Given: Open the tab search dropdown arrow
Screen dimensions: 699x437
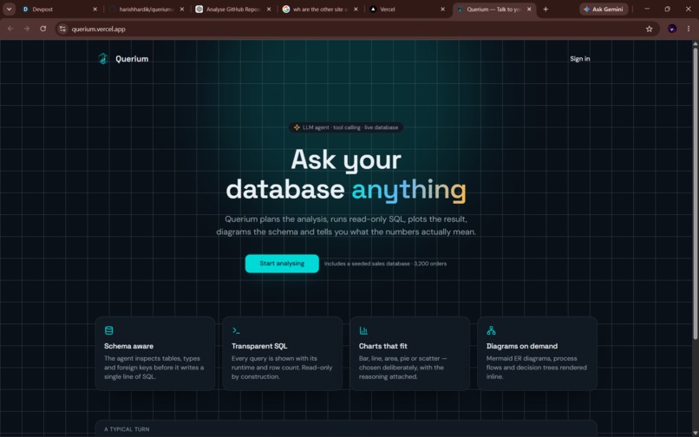Looking at the screenshot, I should pos(9,9).
